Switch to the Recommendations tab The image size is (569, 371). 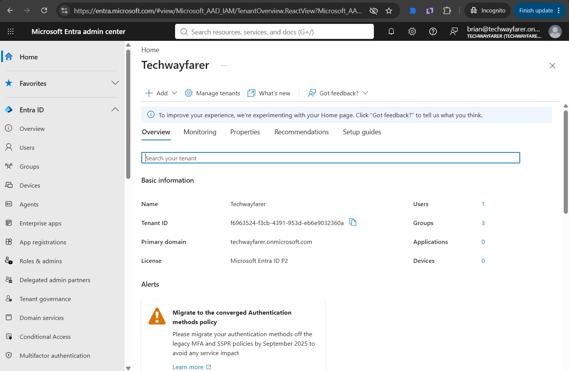(302, 132)
